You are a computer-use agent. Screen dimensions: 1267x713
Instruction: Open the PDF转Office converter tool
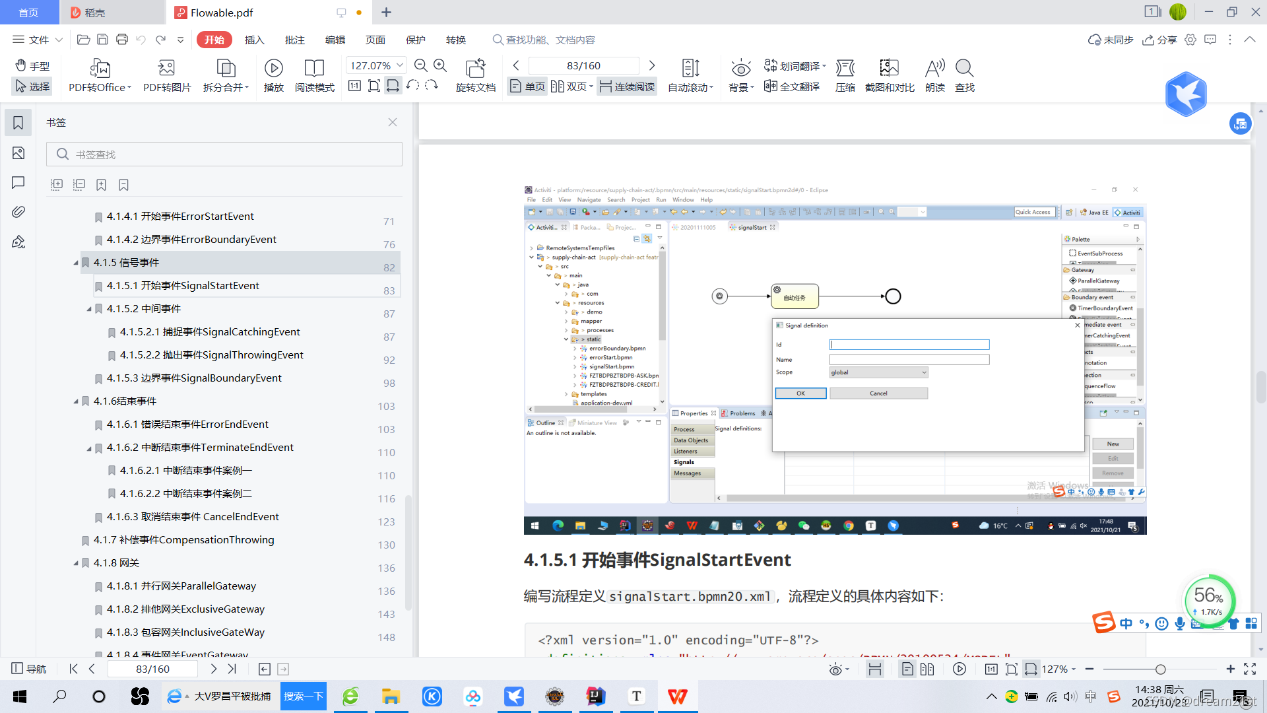100,75
